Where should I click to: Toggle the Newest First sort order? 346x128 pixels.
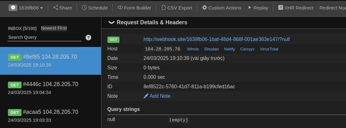(54, 28)
